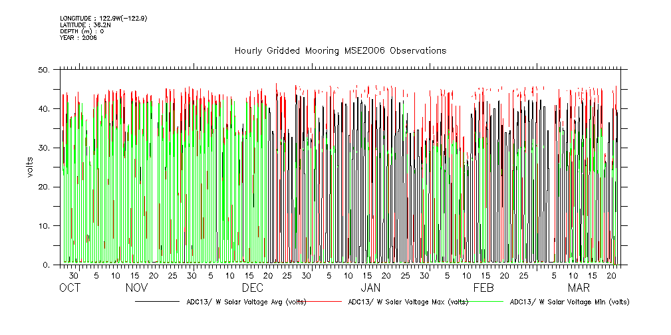Click the JAN month label

click(x=370, y=288)
